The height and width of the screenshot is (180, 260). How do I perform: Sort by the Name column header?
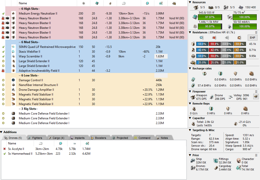tap(23, 3)
